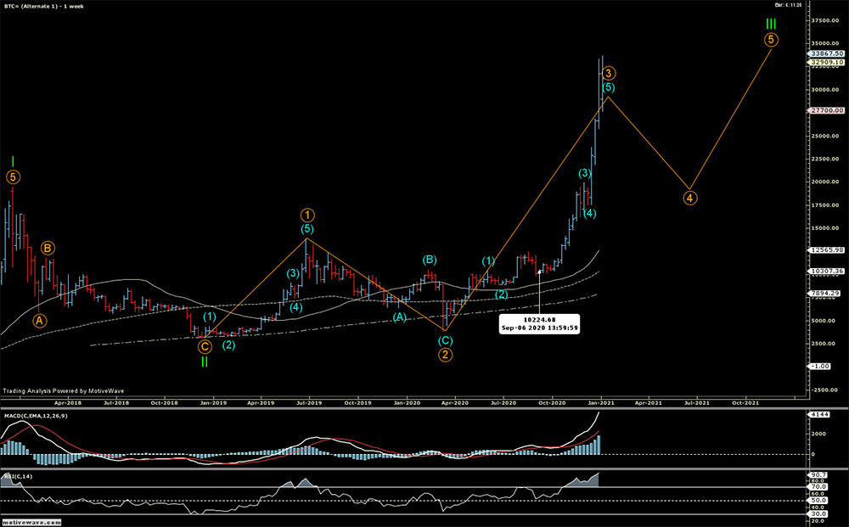Click the orange circled A wave label
849x527 pixels.
(39, 320)
